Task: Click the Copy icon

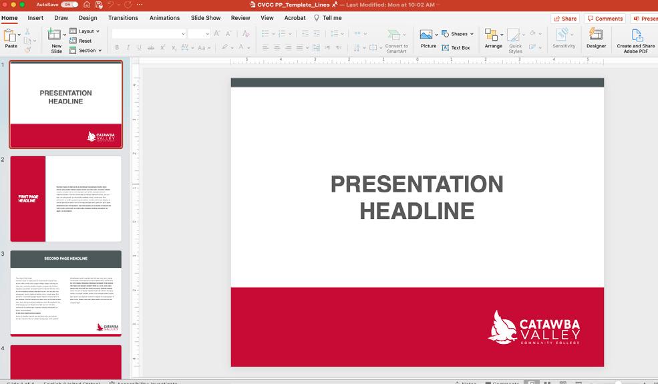Action: [x=27, y=41]
